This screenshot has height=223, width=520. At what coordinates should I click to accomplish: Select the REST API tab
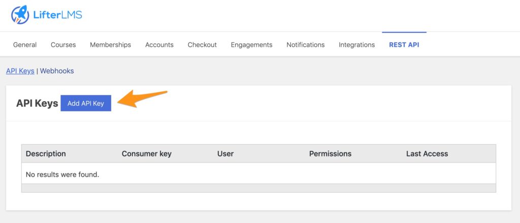[x=404, y=45]
